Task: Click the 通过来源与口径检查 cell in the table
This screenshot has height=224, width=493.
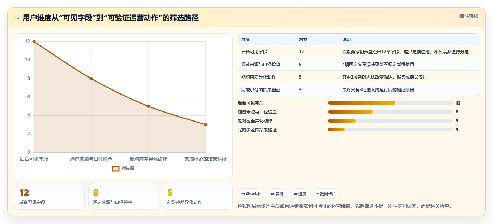Action: point(261,65)
